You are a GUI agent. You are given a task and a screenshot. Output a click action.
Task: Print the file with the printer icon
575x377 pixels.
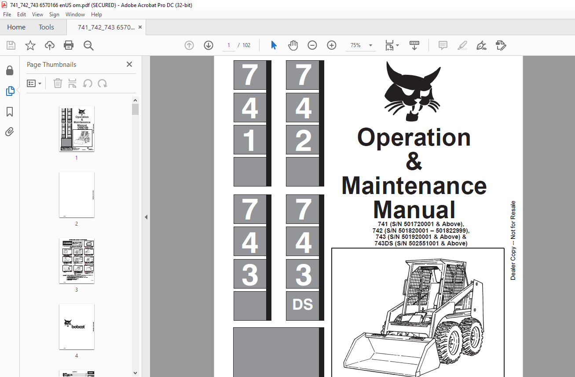[69, 45]
